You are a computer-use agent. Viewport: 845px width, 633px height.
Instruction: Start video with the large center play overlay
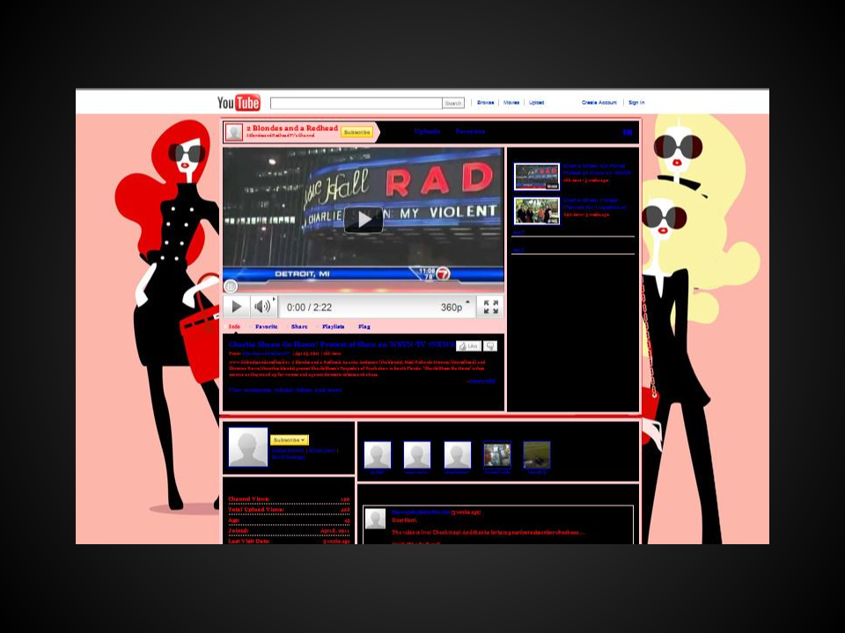364,220
